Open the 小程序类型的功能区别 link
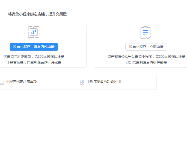Image resolution: width=187 pixels, height=145 pixels. pyautogui.click(x=103, y=82)
